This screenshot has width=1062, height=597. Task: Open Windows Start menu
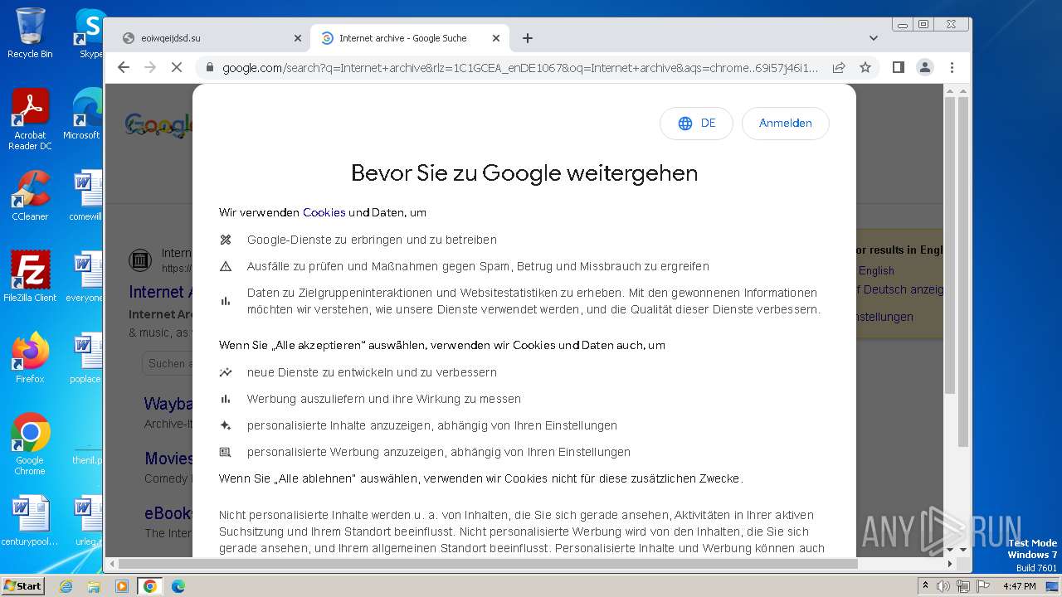click(22, 585)
